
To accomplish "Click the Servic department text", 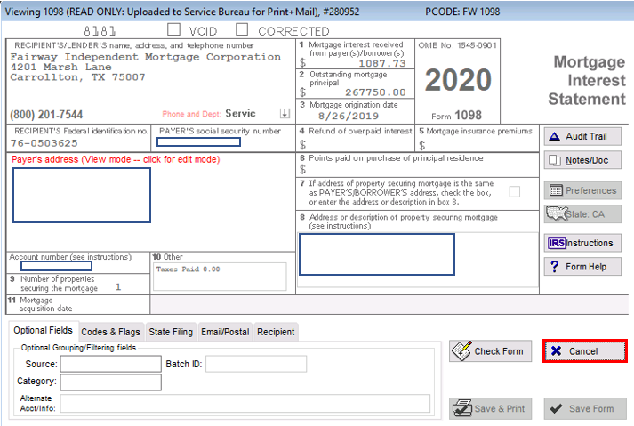I will 240,113.
